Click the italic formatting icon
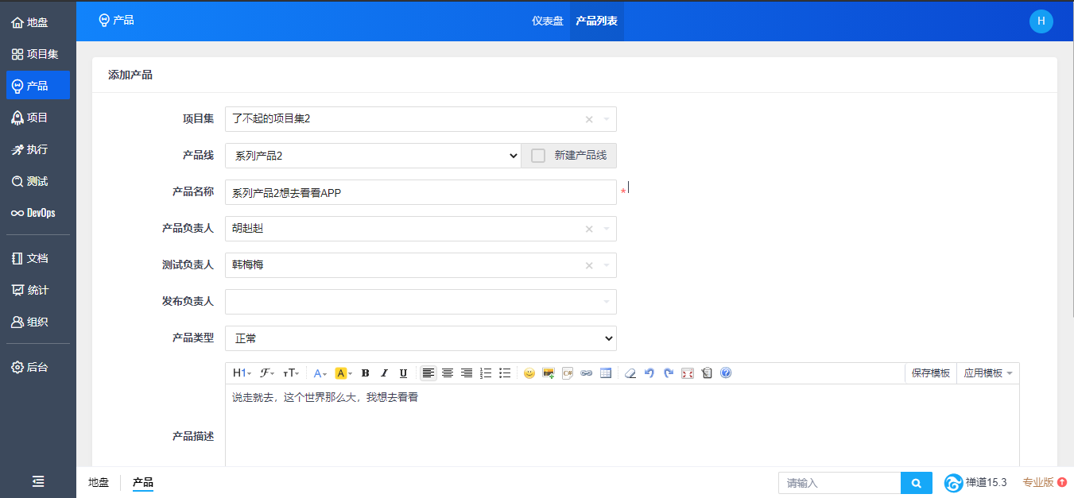 click(x=384, y=373)
